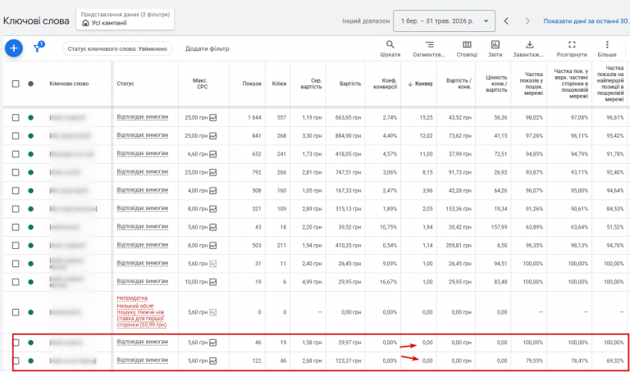
Task: Click Показати дані за останні 30 link
Action: [587, 20]
